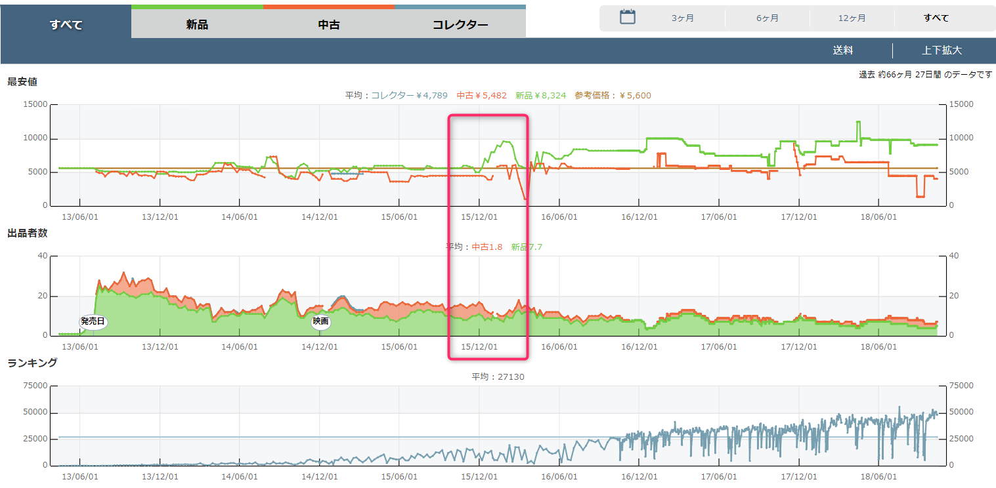Select the すべて condition tab
The image size is (996, 488).
point(66,25)
